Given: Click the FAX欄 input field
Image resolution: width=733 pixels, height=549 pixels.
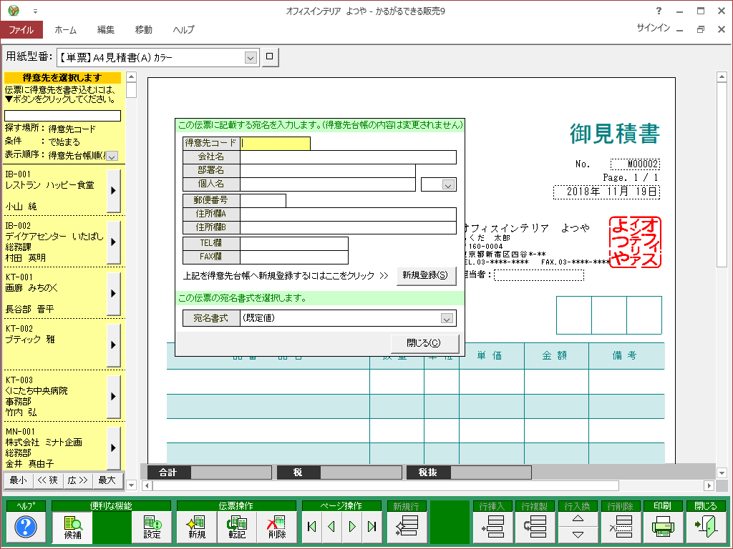Looking at the screenshot, I should pyautogui.click(x=294, y=257).
